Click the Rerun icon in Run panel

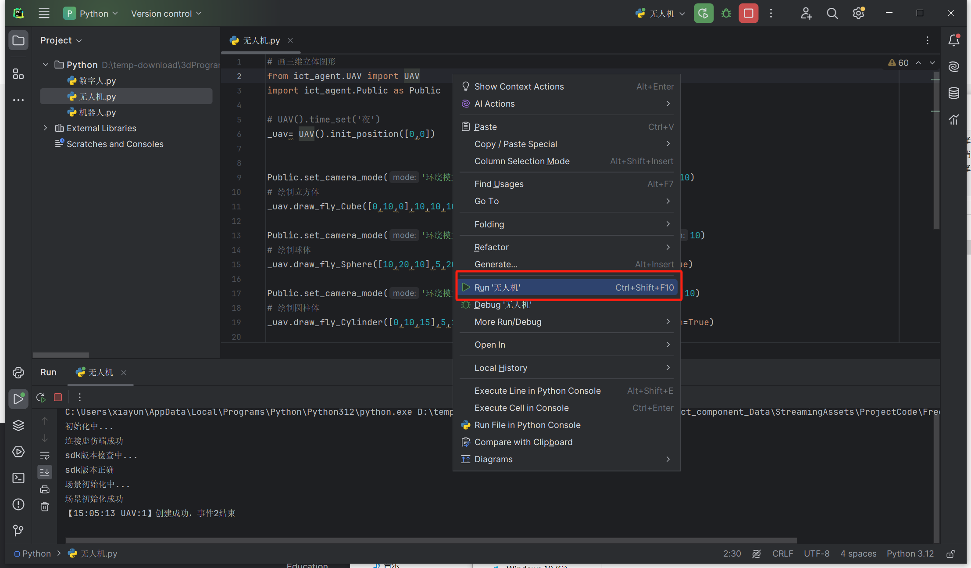[x=41, y=397]
